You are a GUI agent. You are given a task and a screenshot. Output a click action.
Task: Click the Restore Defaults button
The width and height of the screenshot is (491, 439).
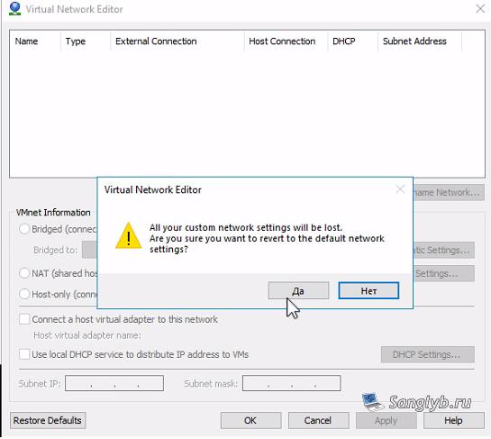coord(48,420)
